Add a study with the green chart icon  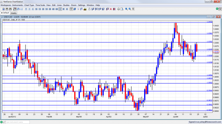tap(85, 9)
